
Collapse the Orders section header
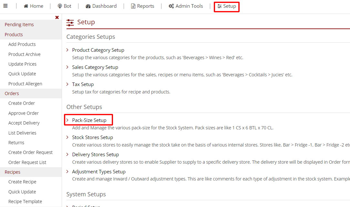12,93
